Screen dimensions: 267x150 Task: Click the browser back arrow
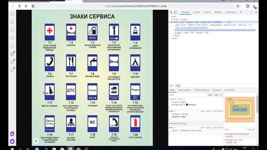click(13, 6)
